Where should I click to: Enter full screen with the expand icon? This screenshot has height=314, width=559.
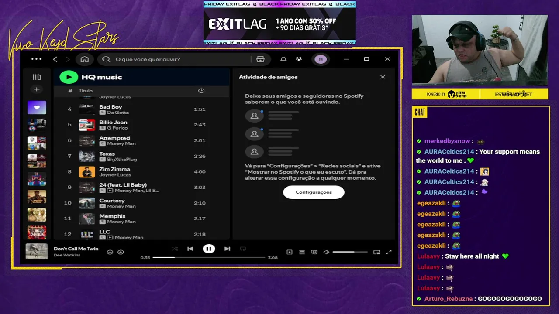[x=389, y=252]
